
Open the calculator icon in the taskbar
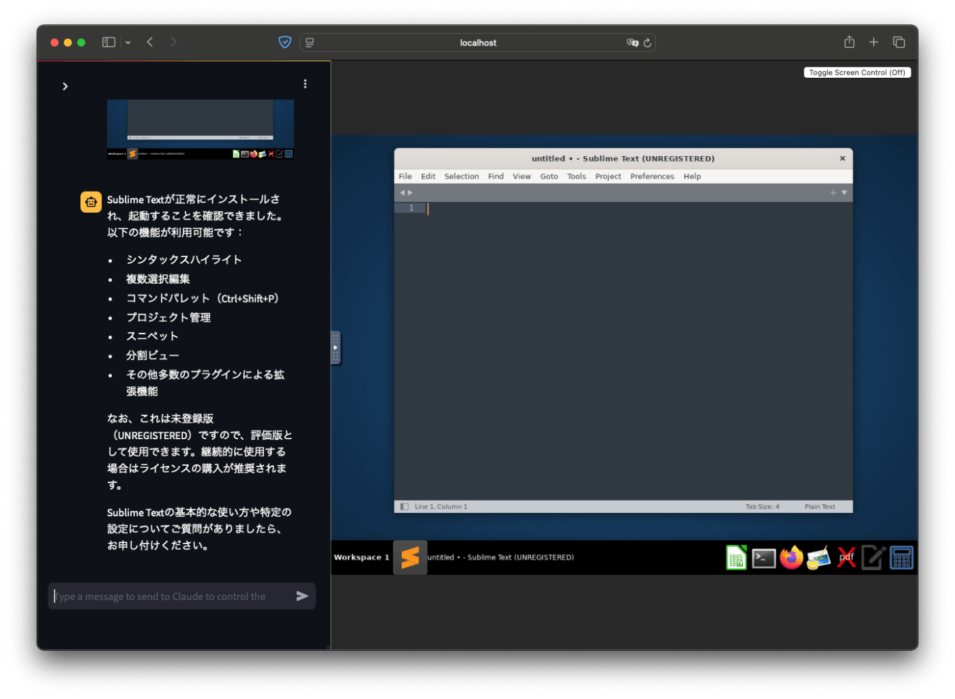pos(901,558)
